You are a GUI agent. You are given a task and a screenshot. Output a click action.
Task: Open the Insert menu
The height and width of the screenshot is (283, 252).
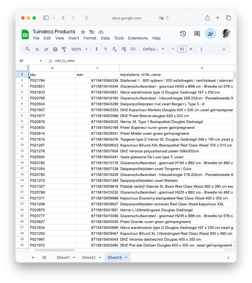(73, 38)
